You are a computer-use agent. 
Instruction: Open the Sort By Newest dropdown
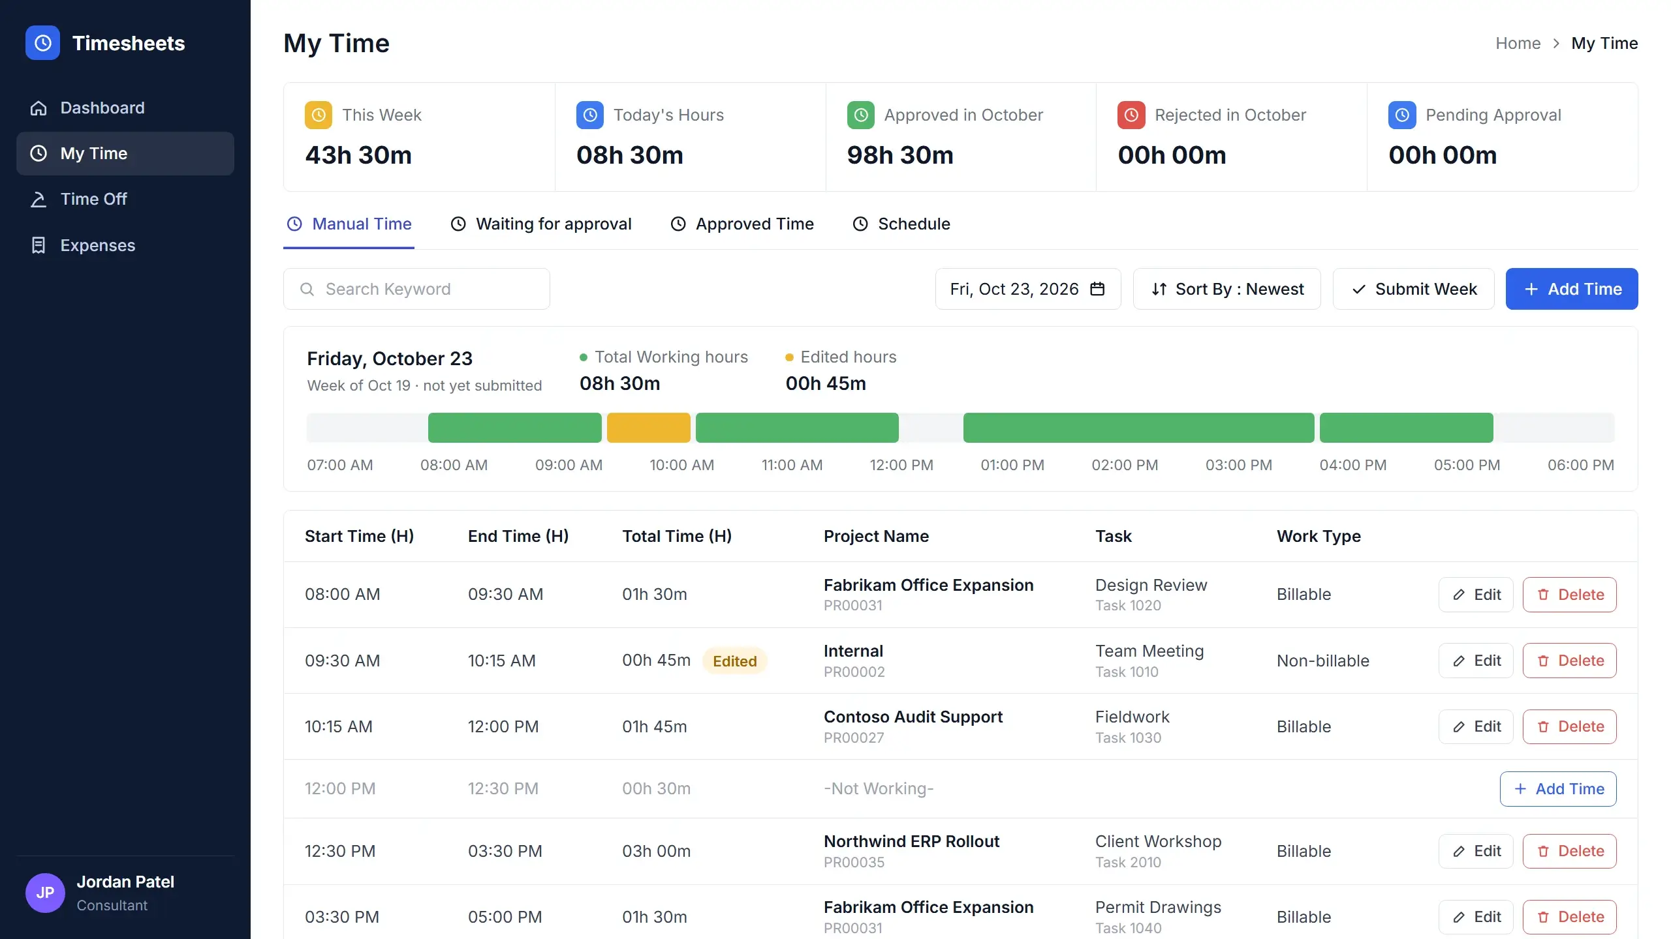pos(1226,289)
